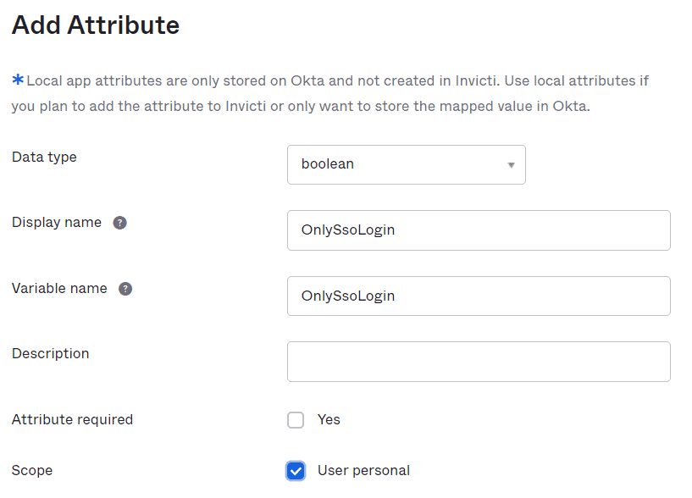The width and height of the screenshot is (692, 498).
Task: Select the Scope row label
Action: pyautogui.click(x=32, y=470)
